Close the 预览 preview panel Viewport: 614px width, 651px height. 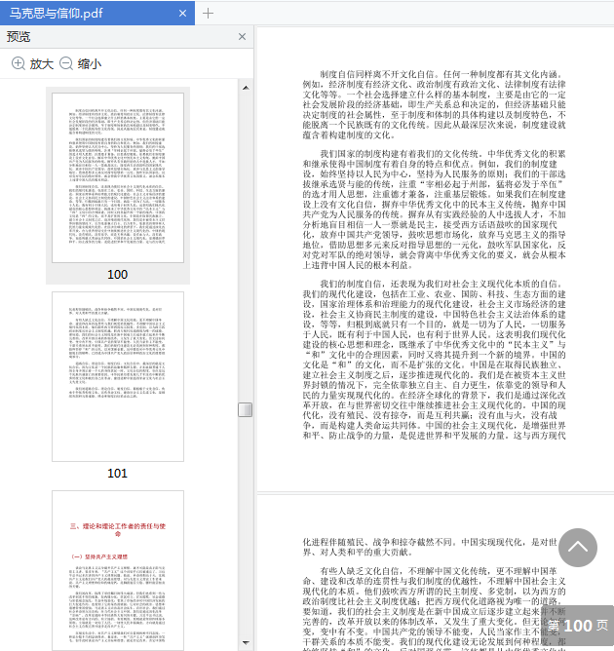click(x=242, y=36)
